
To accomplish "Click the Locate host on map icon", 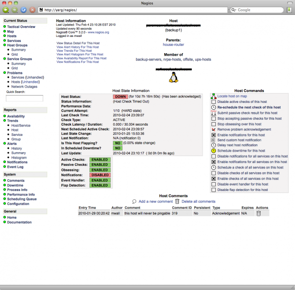I will pos(213,97).
